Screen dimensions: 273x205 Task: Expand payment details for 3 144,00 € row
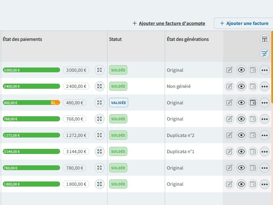tap(100, 151)
